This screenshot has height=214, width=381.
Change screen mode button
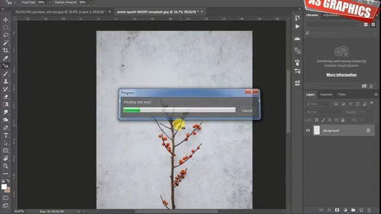coord(5,206)
